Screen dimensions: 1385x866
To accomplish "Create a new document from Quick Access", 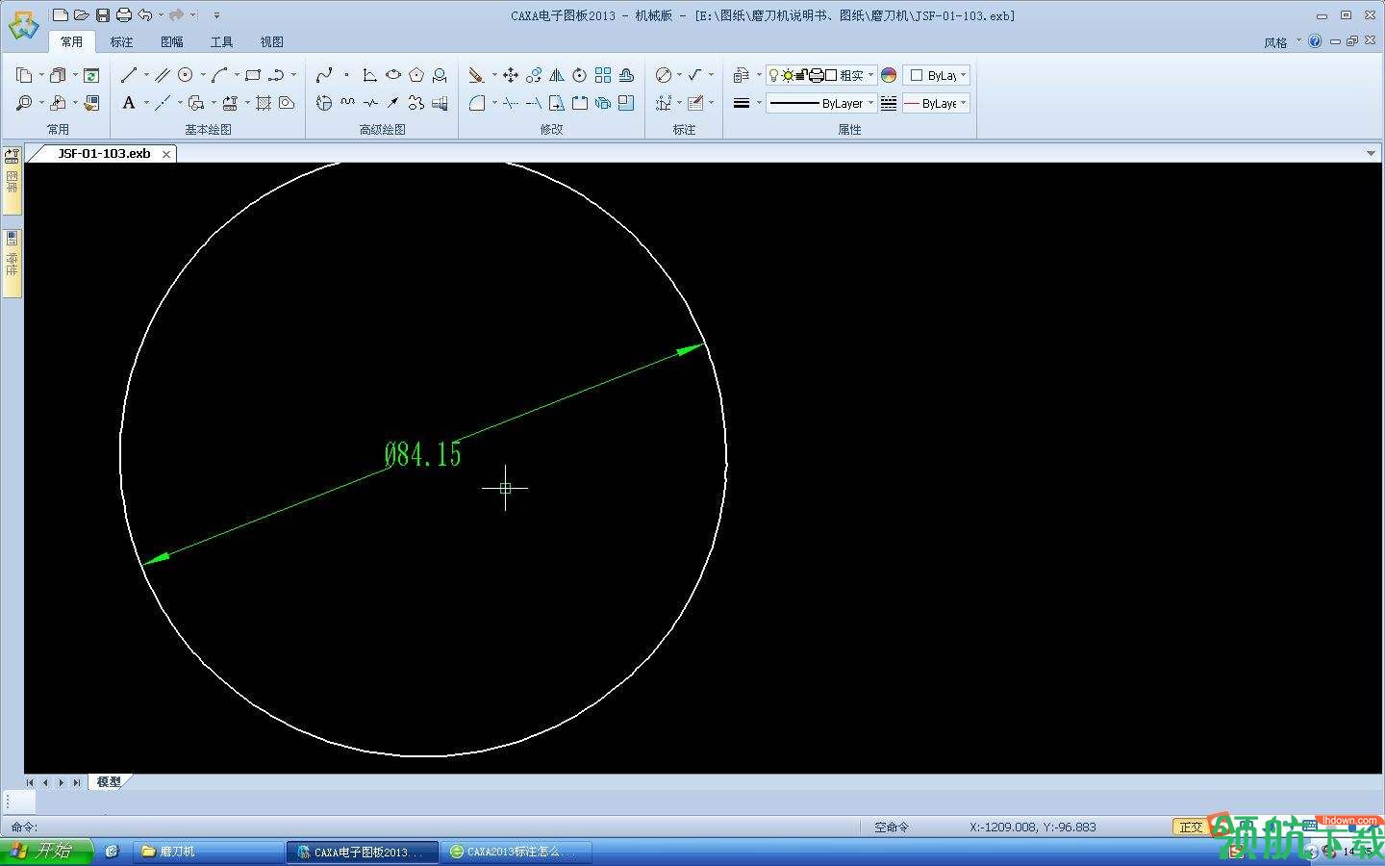I will (61, 14).
